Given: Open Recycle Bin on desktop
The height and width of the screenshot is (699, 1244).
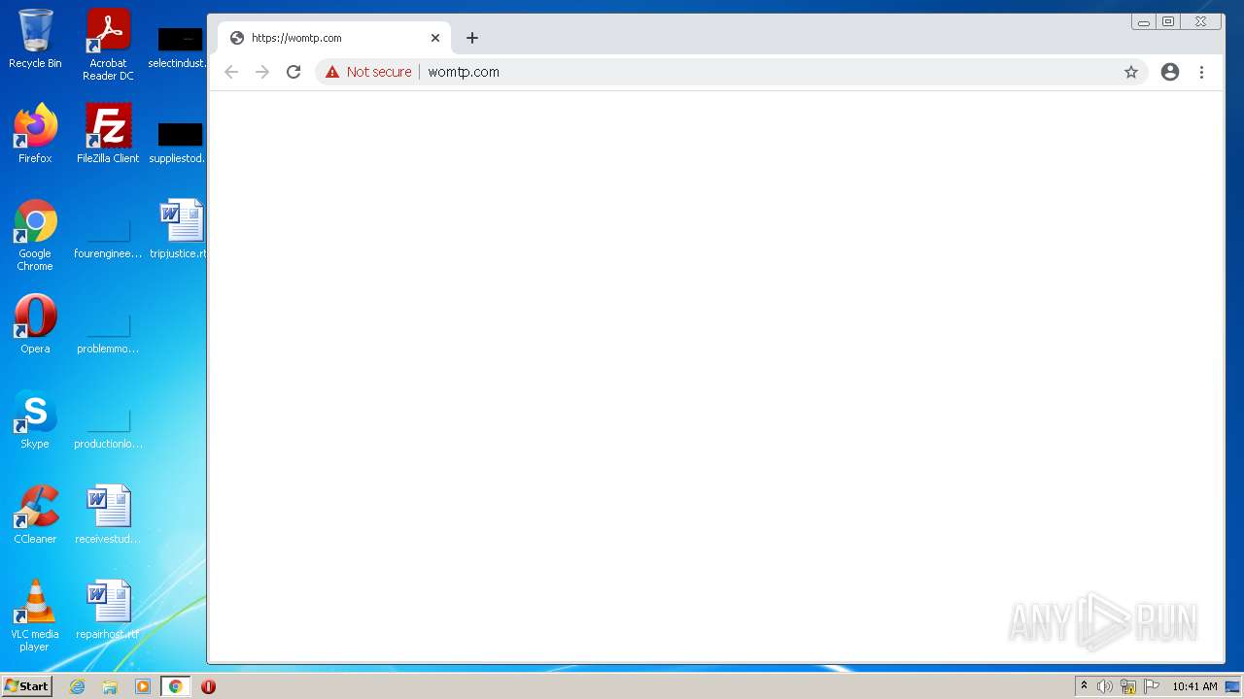Looking at the screenshot, I should click(35, 40).
